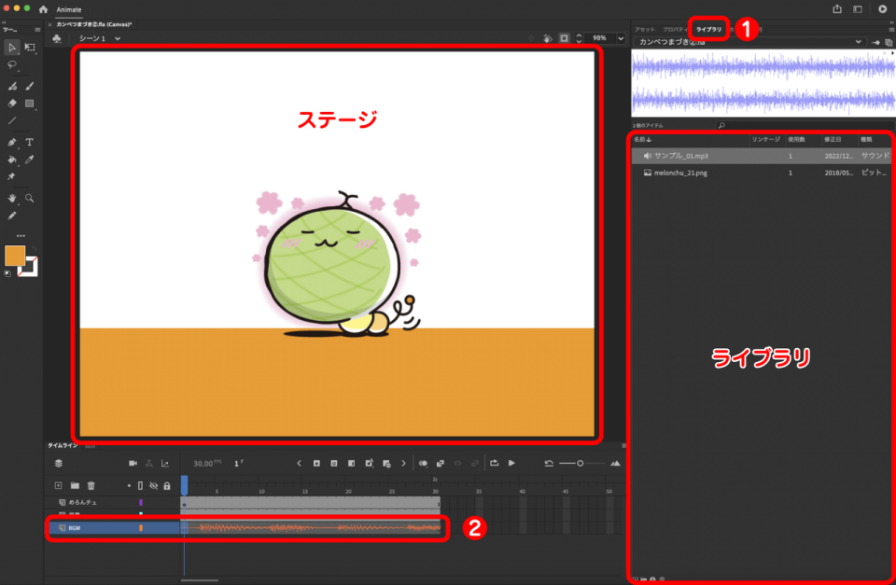896x585 pixels.
Task: Lock all layers
Action: tap(167, 485)
